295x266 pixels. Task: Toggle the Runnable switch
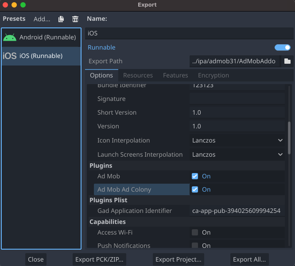point(283,47)
